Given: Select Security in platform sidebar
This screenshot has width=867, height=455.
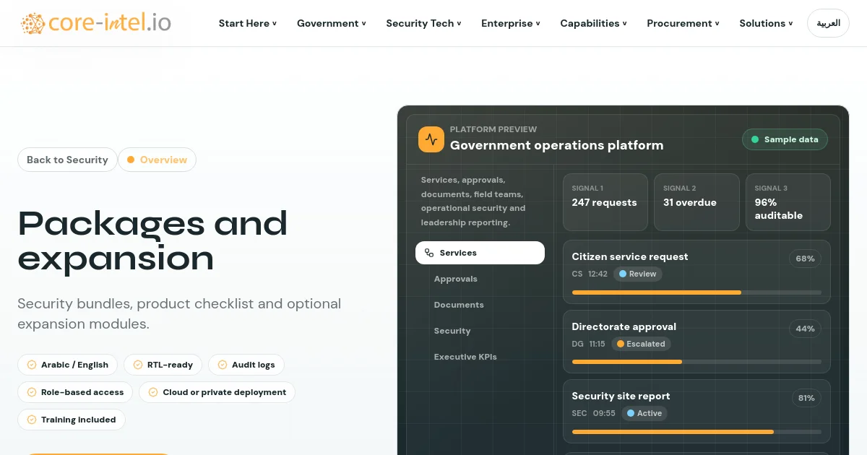Looking at the screenshot, I should point(480,331).
